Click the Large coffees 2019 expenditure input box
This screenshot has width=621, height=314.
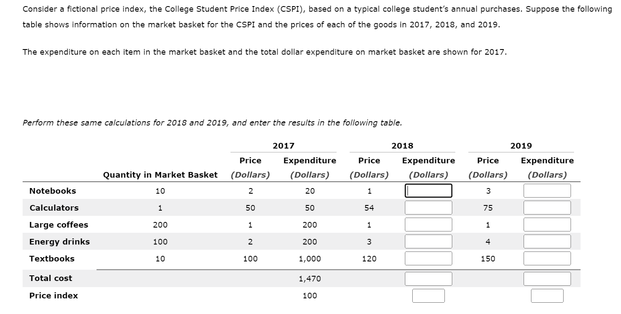pos(547,224)
